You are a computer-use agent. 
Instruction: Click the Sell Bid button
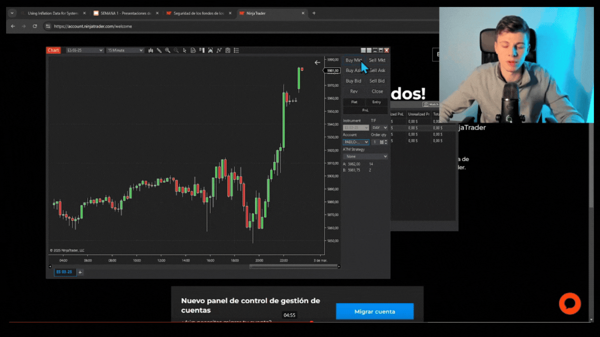[377, 81]
